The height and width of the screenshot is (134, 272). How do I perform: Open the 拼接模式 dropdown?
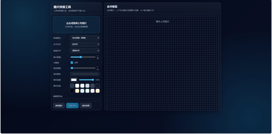click(x=85, y=38)
